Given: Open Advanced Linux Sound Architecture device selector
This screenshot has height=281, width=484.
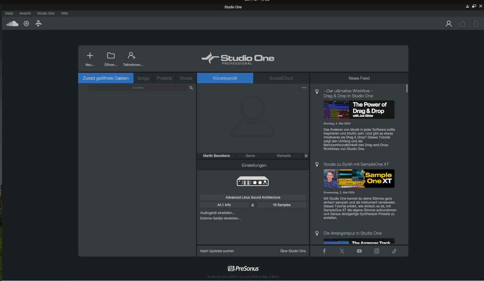Looking at the screenshot, I should (253, 197).
